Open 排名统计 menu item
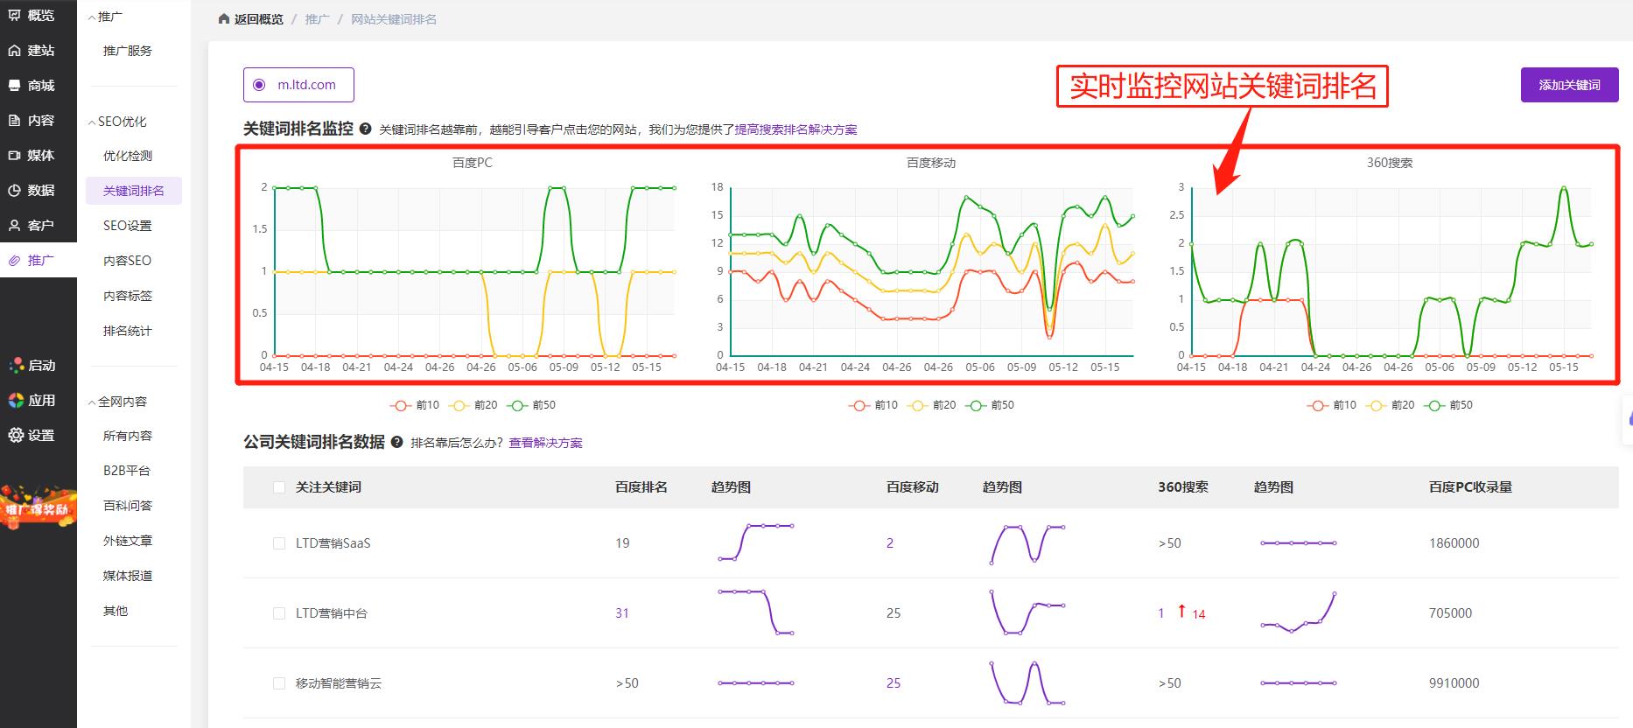 click(128, 331)
